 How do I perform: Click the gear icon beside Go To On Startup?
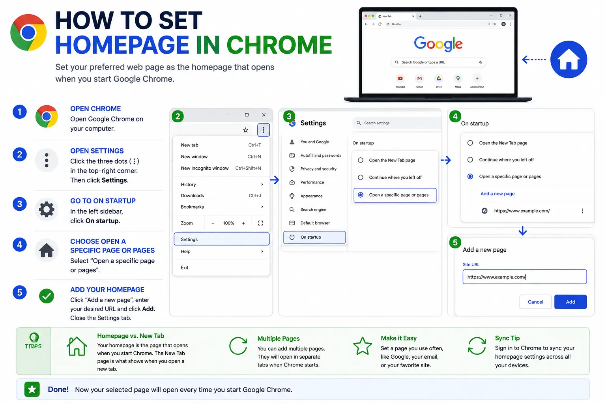pyautogui.click(x=47, y=209)
